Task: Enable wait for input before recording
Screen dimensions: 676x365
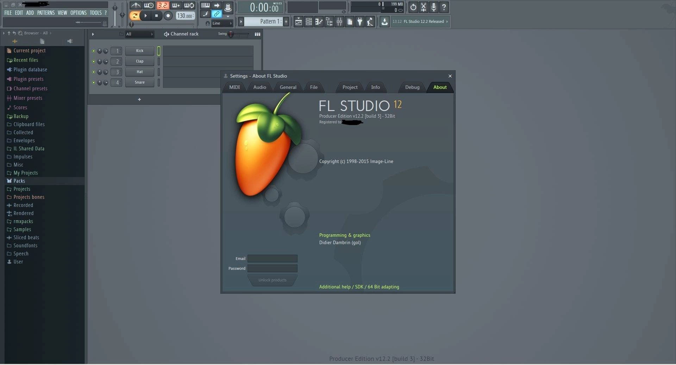Action: coord(149,6)
